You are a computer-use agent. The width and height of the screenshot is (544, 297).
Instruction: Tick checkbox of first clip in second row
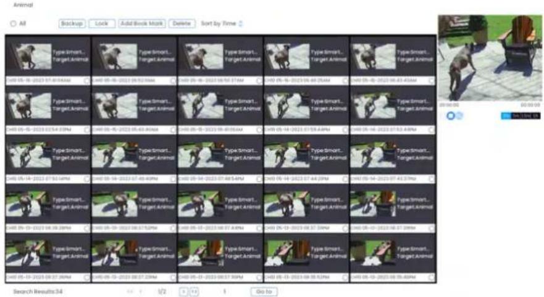coord(86,130)
